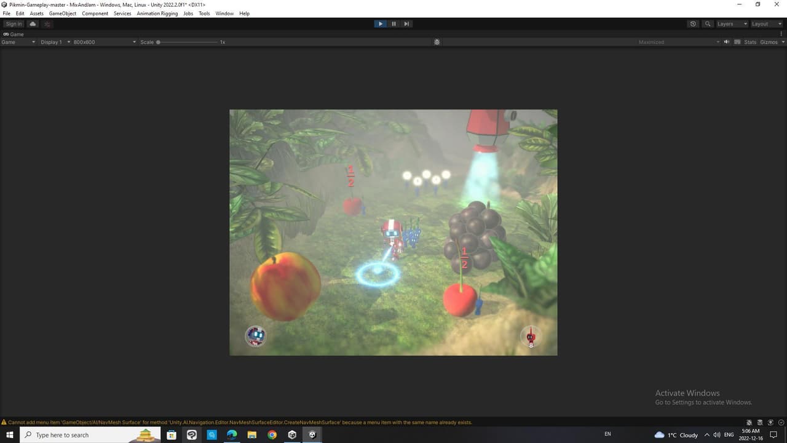Pause the running game
Image resolution: width=787 pixels, height=443 pixels.
tap(393, 24)
